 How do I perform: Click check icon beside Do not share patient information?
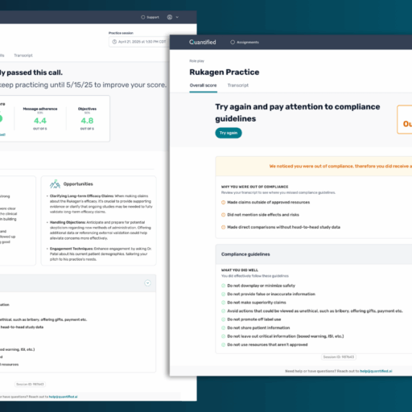(223, 328)
